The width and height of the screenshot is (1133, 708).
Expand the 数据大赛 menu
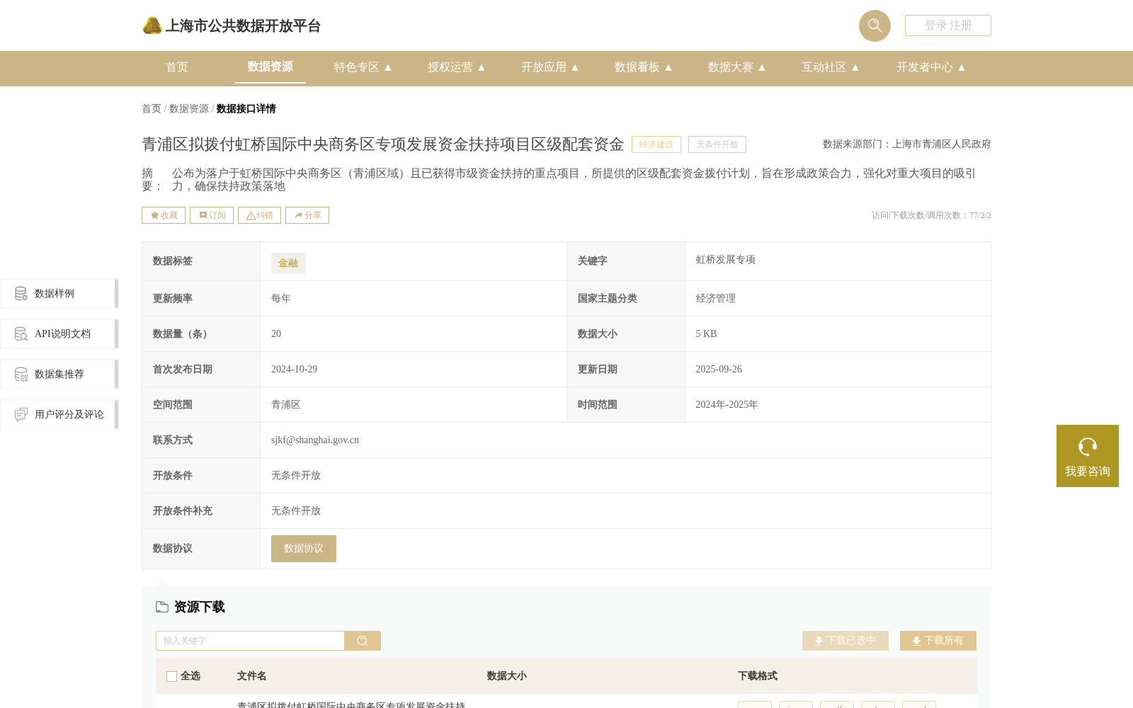[x=736, y=67]
